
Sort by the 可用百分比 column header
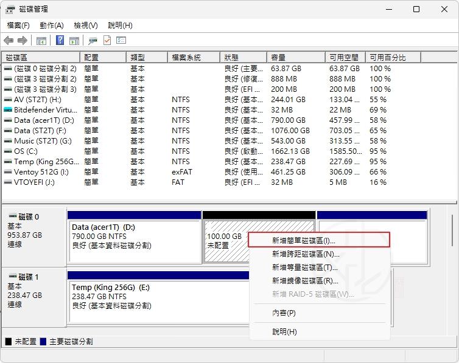393,58
